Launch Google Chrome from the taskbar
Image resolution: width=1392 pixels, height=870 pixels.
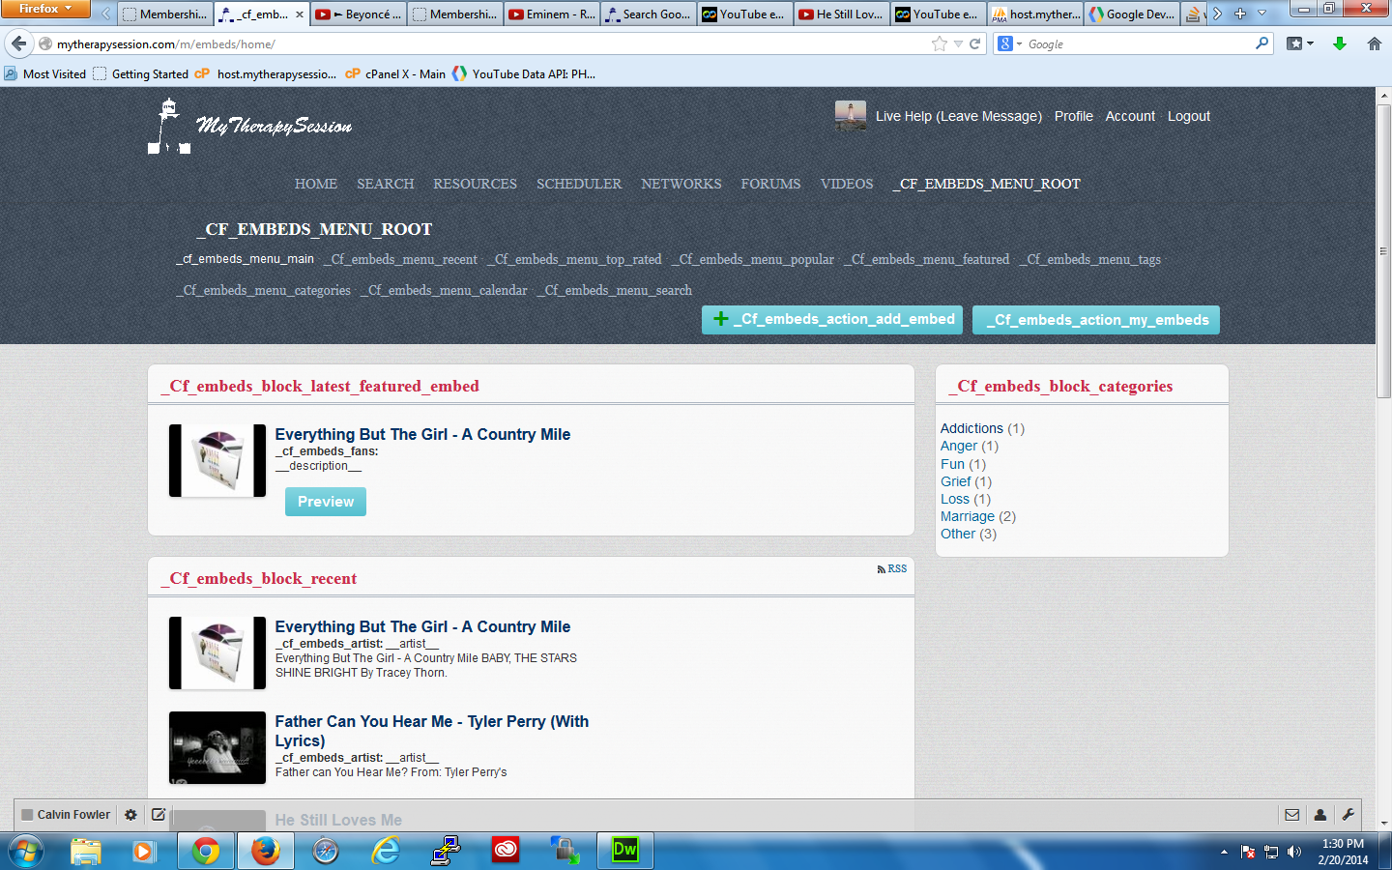pyautogui.click(x=205, y=851)
